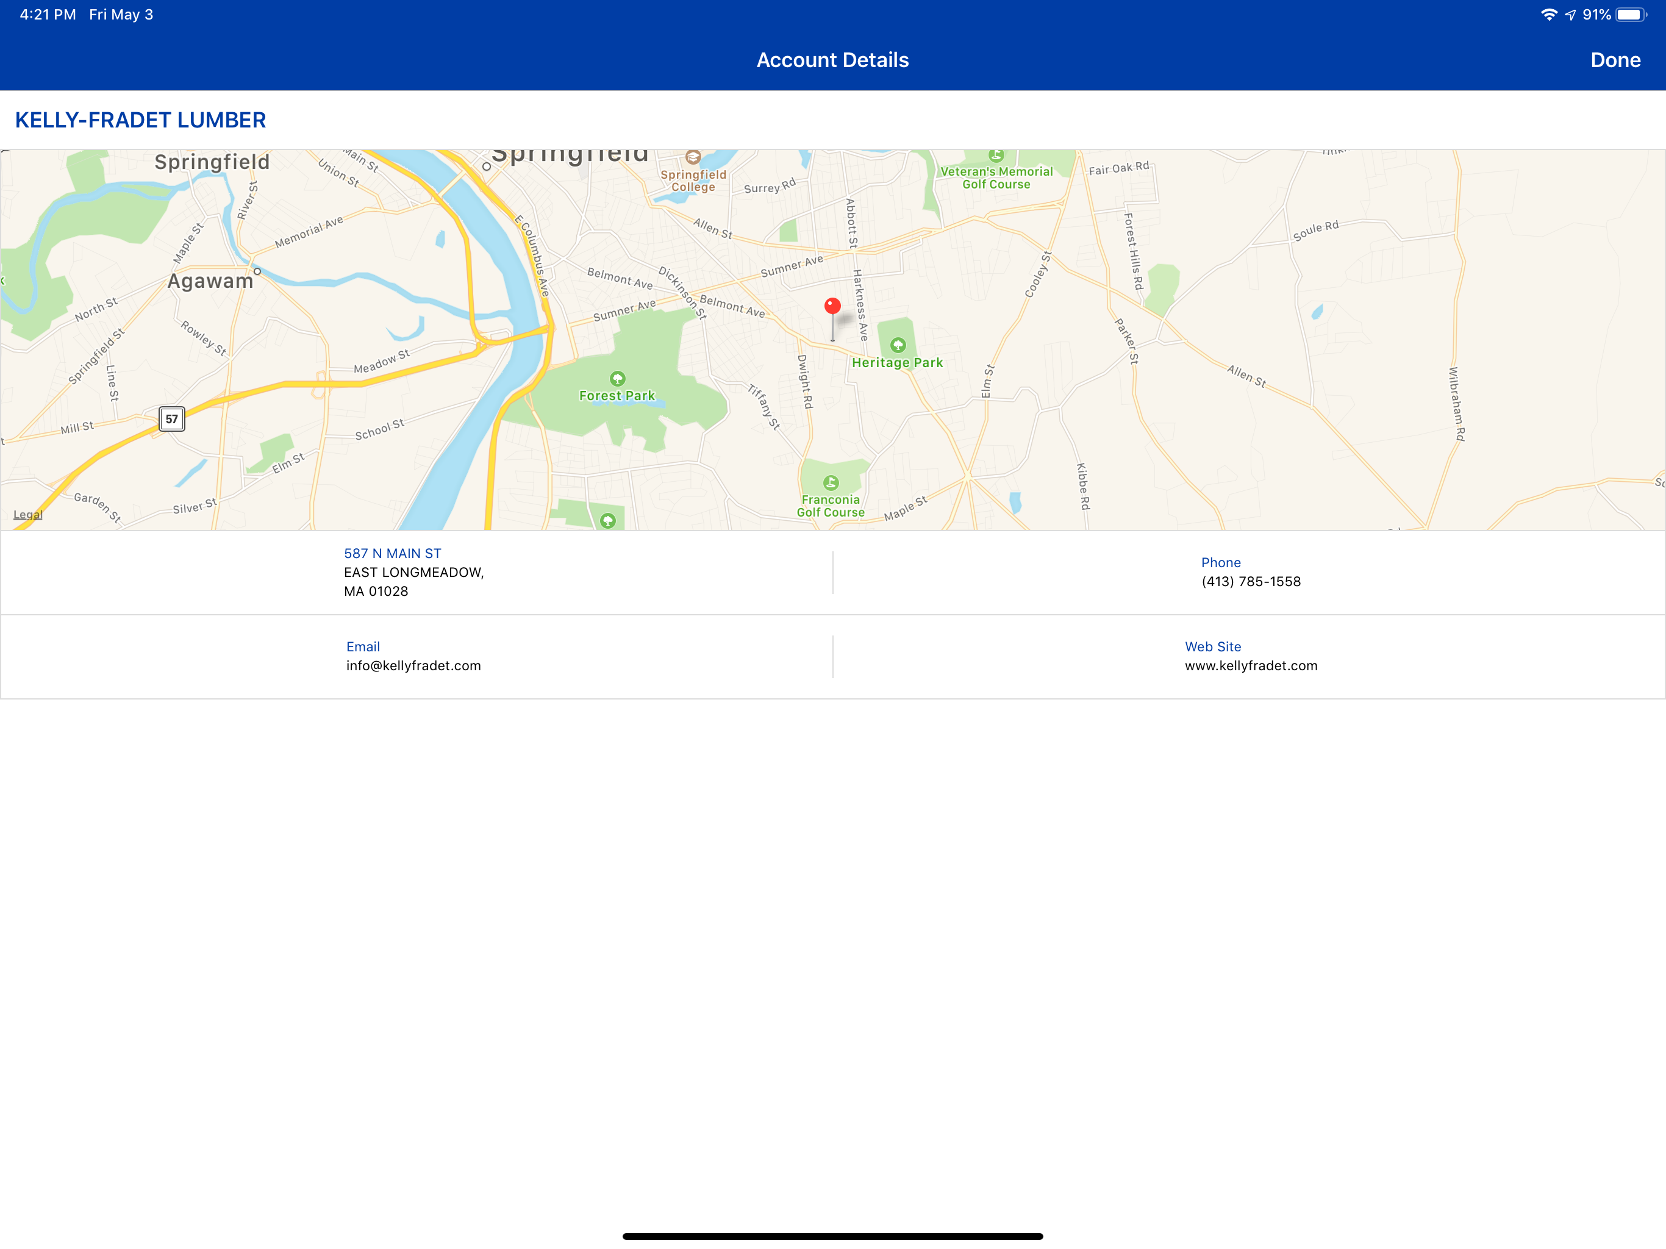The width and height of the screenshot is (1666, 1249).
Task: Tap the Email label
Action: [x=363, y=646]
